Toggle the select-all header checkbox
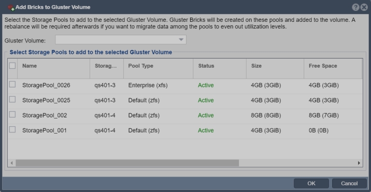 [12, 66]
